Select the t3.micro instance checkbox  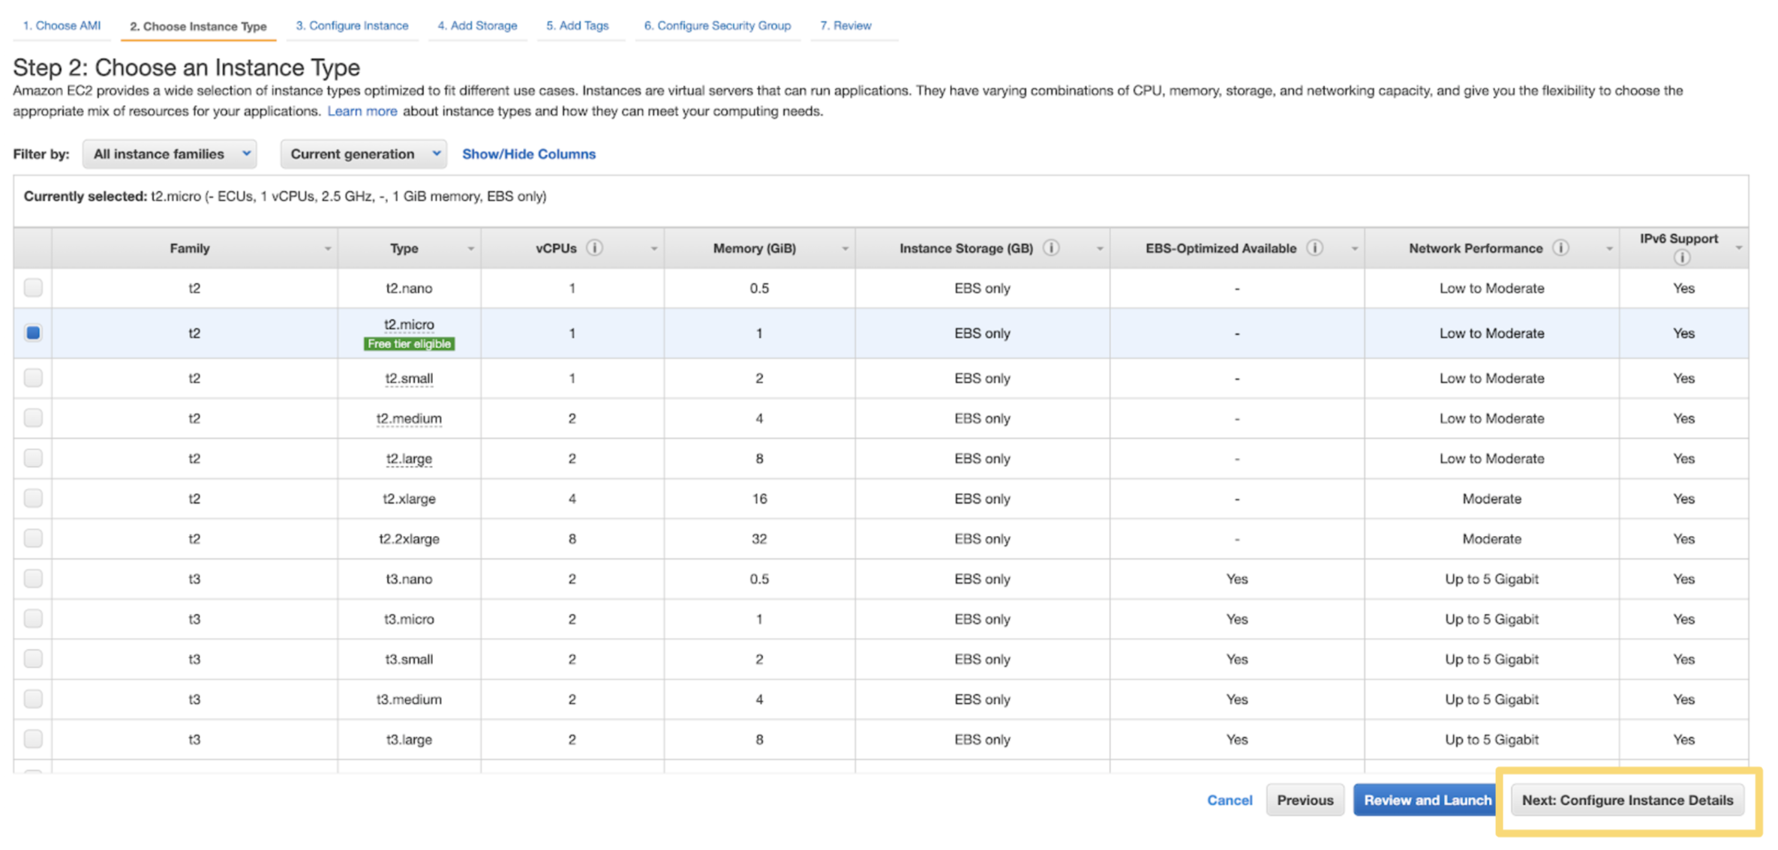(x=33, y=618)
